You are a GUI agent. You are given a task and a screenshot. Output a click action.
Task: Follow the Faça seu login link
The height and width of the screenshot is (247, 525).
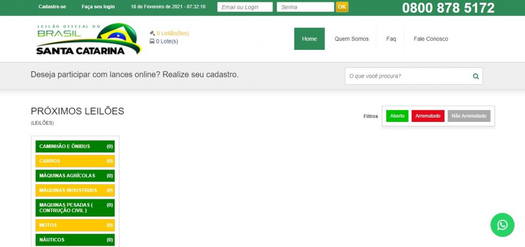(x=98, y=7)
